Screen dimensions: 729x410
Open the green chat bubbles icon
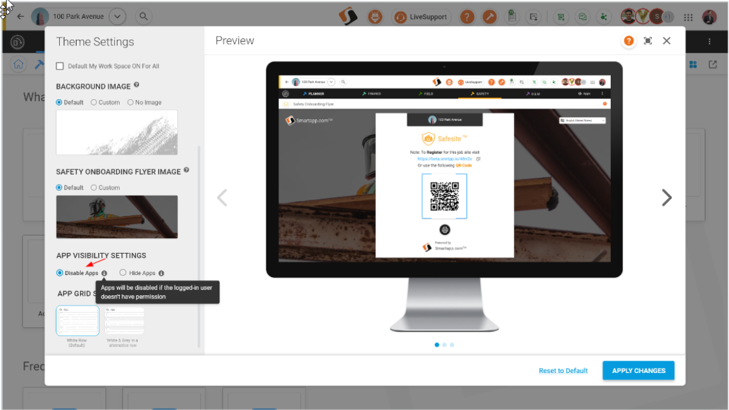582,17
